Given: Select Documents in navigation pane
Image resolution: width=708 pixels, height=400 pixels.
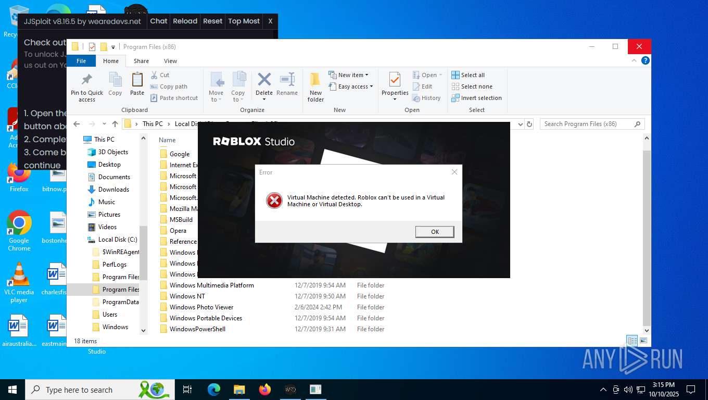Looking at the screenshot, I should pos(114,177).
